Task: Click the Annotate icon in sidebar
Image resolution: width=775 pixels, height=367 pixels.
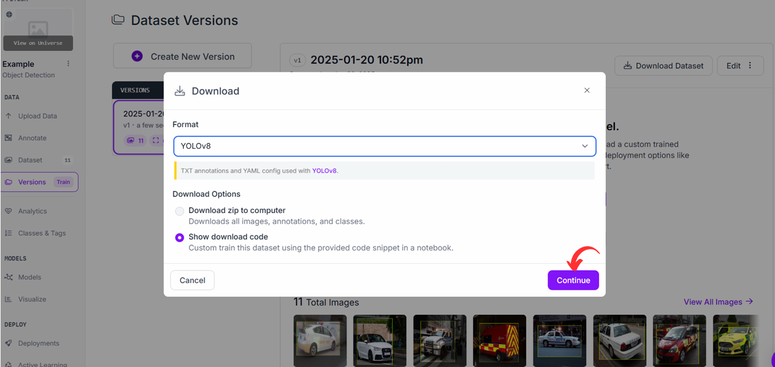Action: click(x=8, y=138)
